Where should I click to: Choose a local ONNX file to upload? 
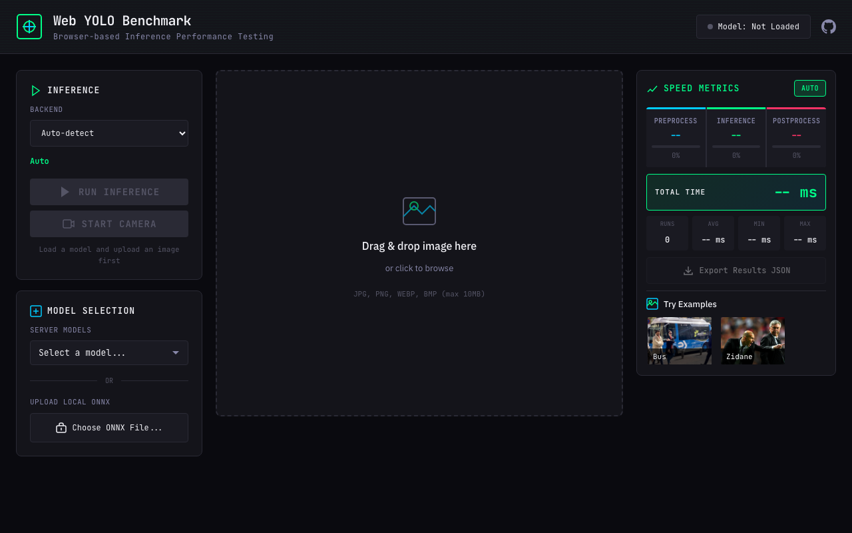(109, 428)
